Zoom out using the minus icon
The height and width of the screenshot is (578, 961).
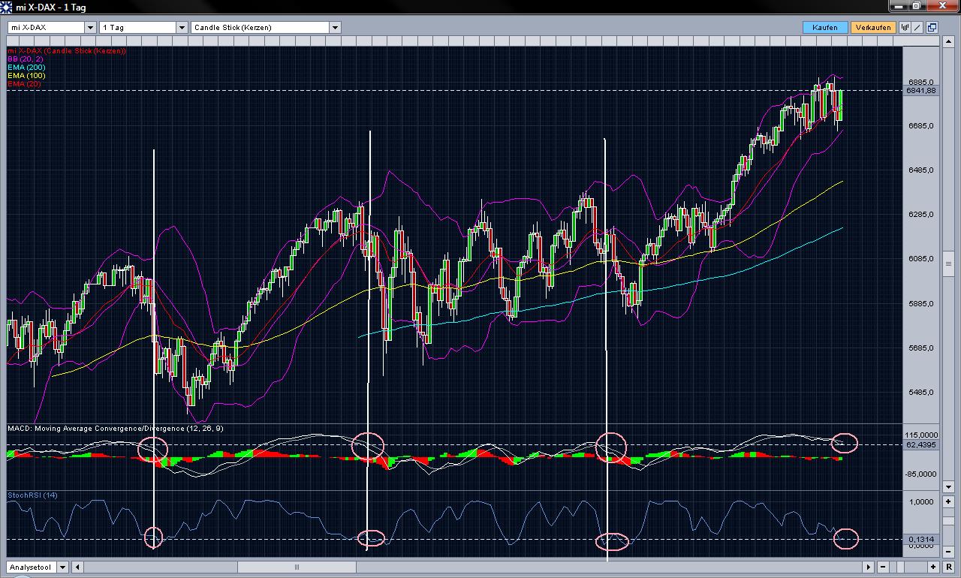[x=883, y=567]
